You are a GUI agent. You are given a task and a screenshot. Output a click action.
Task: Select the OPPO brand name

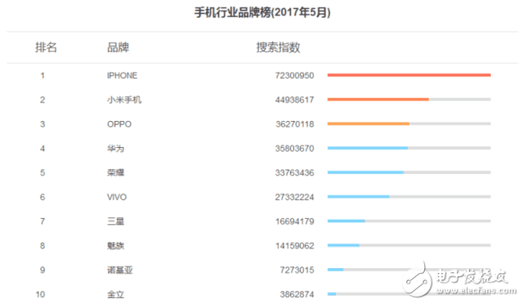119,124
